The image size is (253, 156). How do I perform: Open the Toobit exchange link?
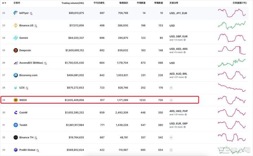23,125
